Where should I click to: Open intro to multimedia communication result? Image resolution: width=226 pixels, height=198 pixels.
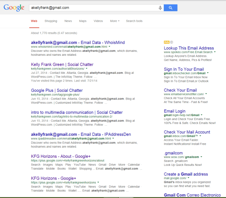(77, 112)
